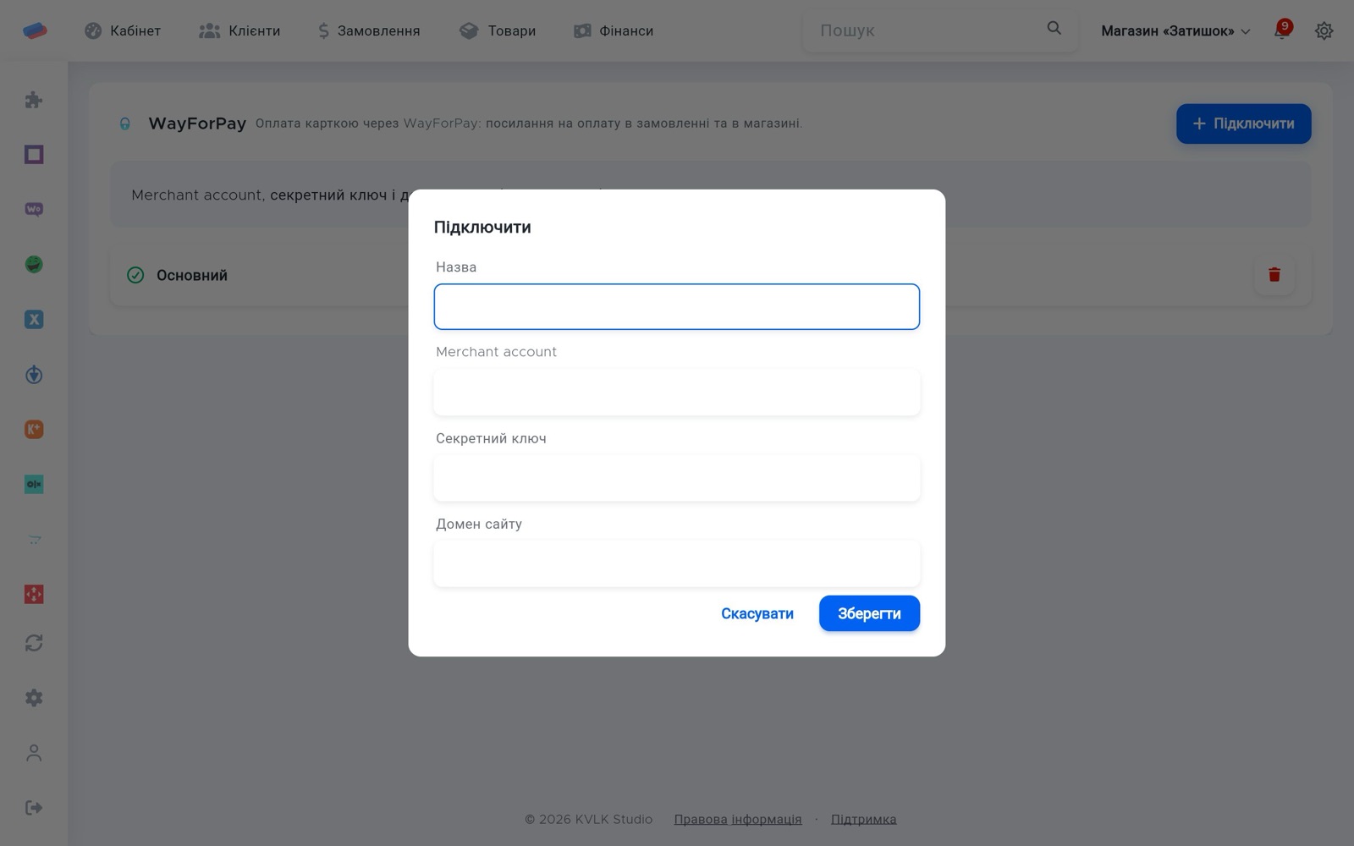This screenshot has width=1354, height=846.
Task: Click the green check icon next to Основний
Action: (135, 275)
